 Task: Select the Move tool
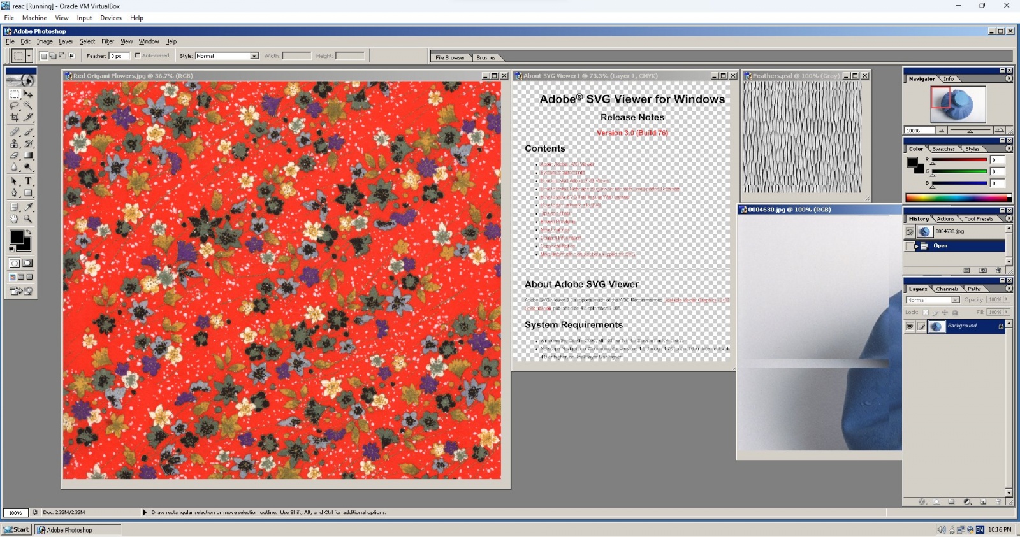(28, 94)
